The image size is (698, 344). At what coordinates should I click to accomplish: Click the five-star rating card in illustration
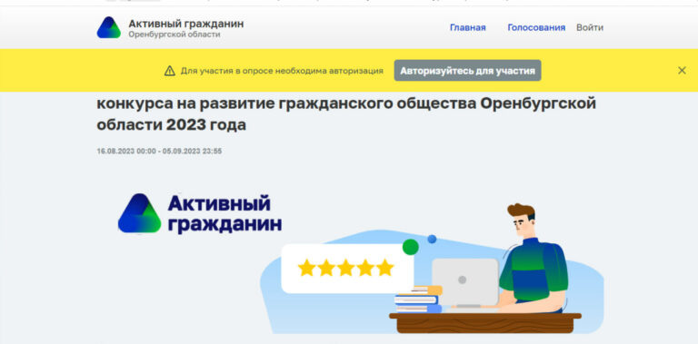tap(347, 268)
